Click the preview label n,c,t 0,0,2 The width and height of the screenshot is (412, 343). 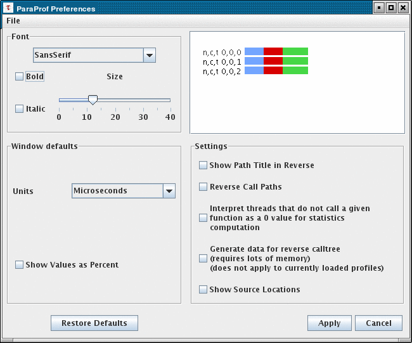222,72
